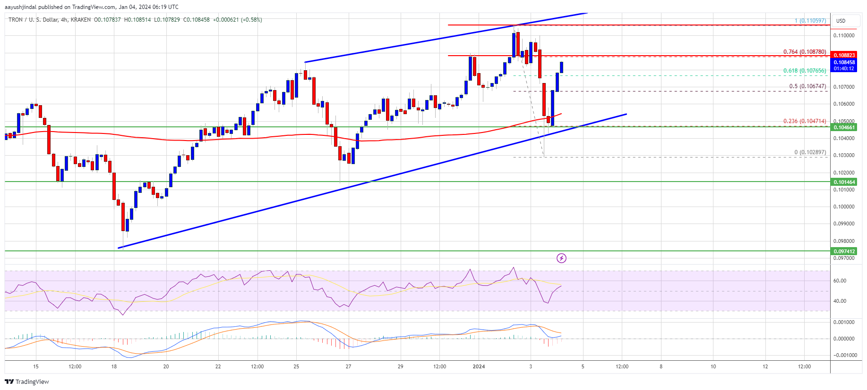Click the 0.001000 MACD axis label
The height and width of the screenshot is (390, 867).
(843, 322)
